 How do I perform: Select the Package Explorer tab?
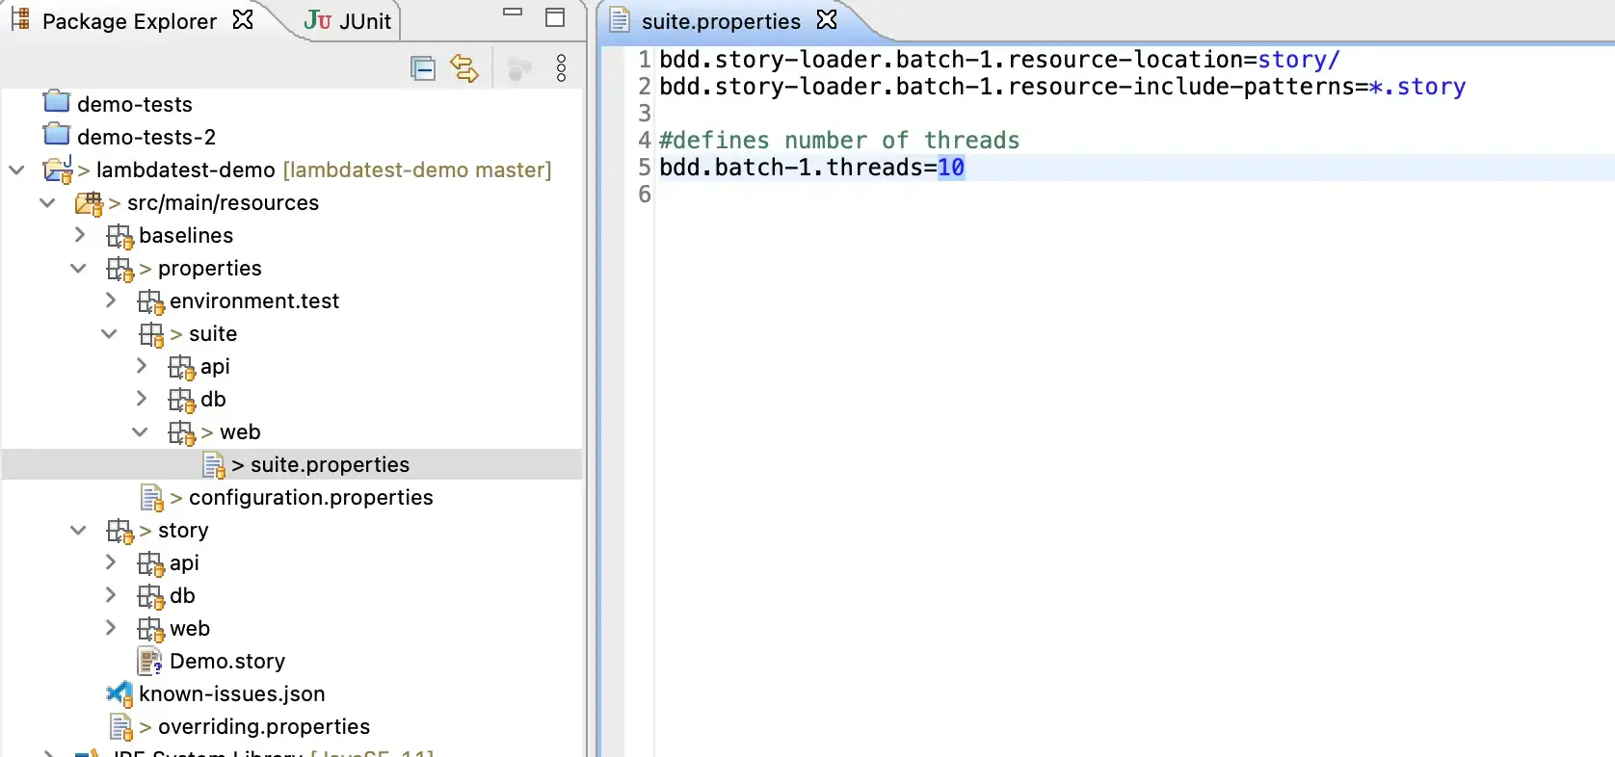[129, 21]
